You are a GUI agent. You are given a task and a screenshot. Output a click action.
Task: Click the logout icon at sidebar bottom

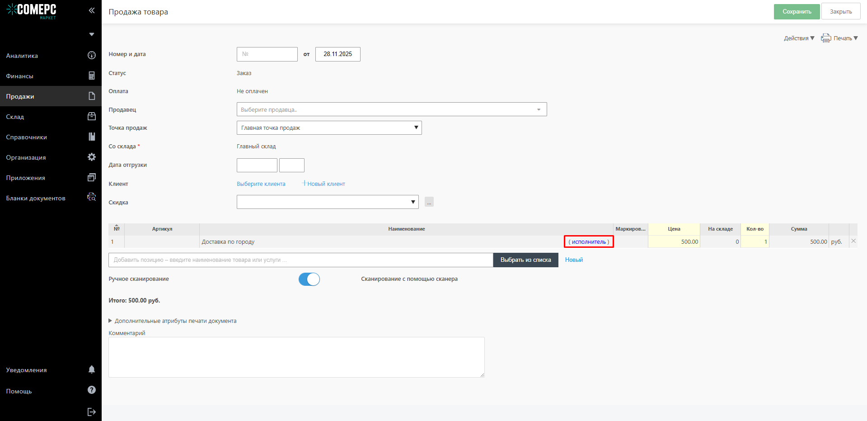(x=92, y=412)
